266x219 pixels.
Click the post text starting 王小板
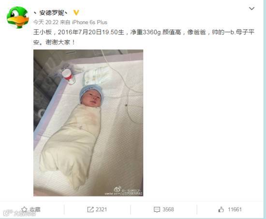tap(144, 37)
